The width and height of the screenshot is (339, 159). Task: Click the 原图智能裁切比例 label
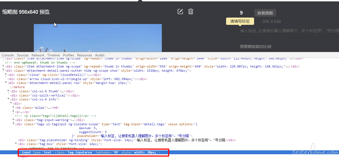(255, 47)
